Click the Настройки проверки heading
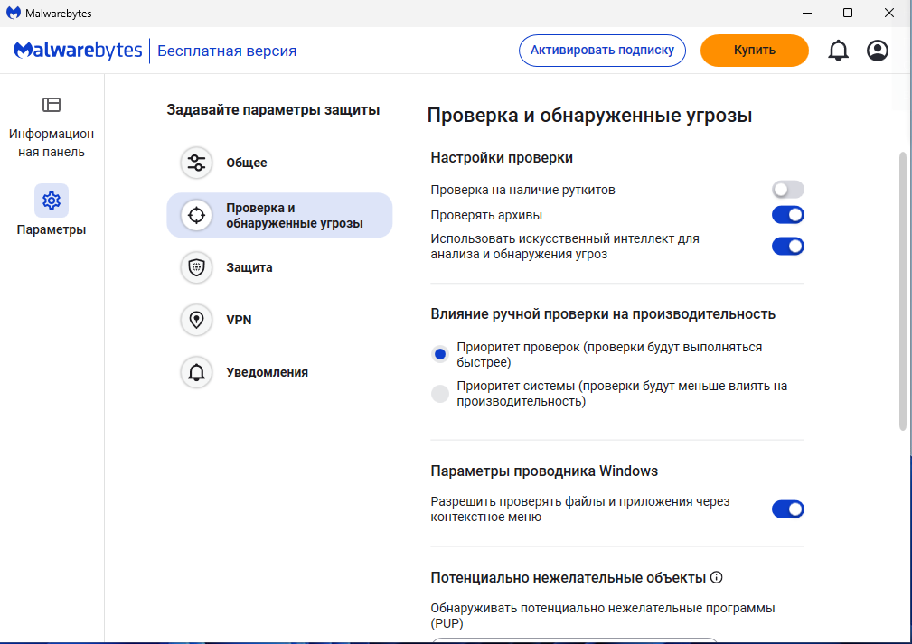The height and width of the screenshot is (644, 912). [502, 157]
